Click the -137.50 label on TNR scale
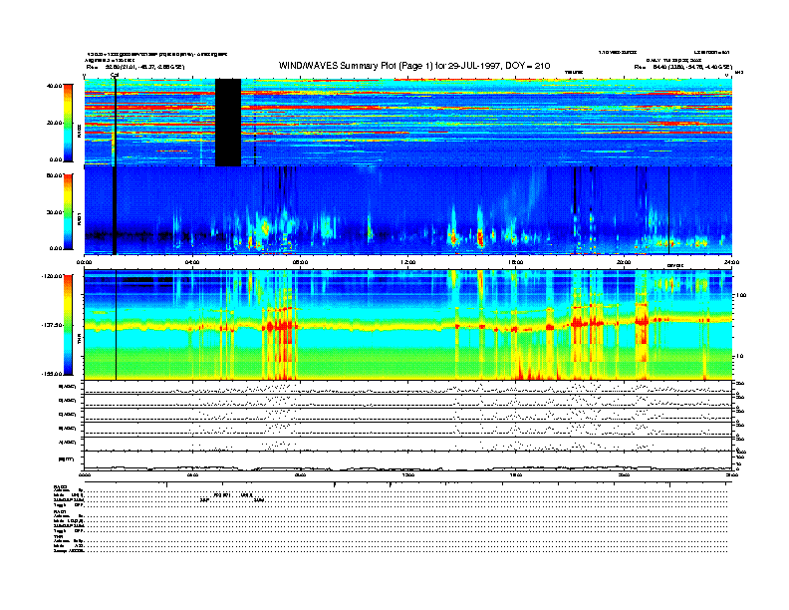This screenshot has width=789, height=610. [52, 325]
